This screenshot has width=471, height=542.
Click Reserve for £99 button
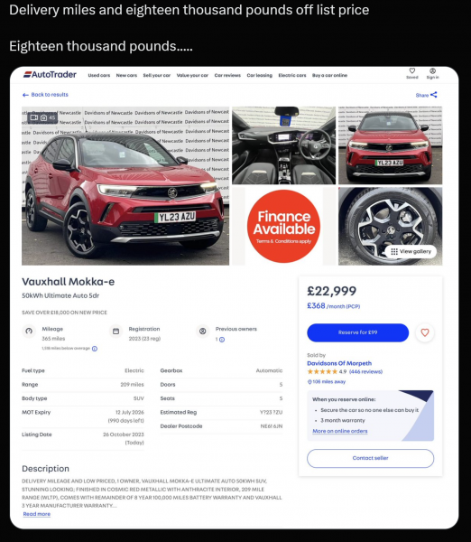coord(357,332)
